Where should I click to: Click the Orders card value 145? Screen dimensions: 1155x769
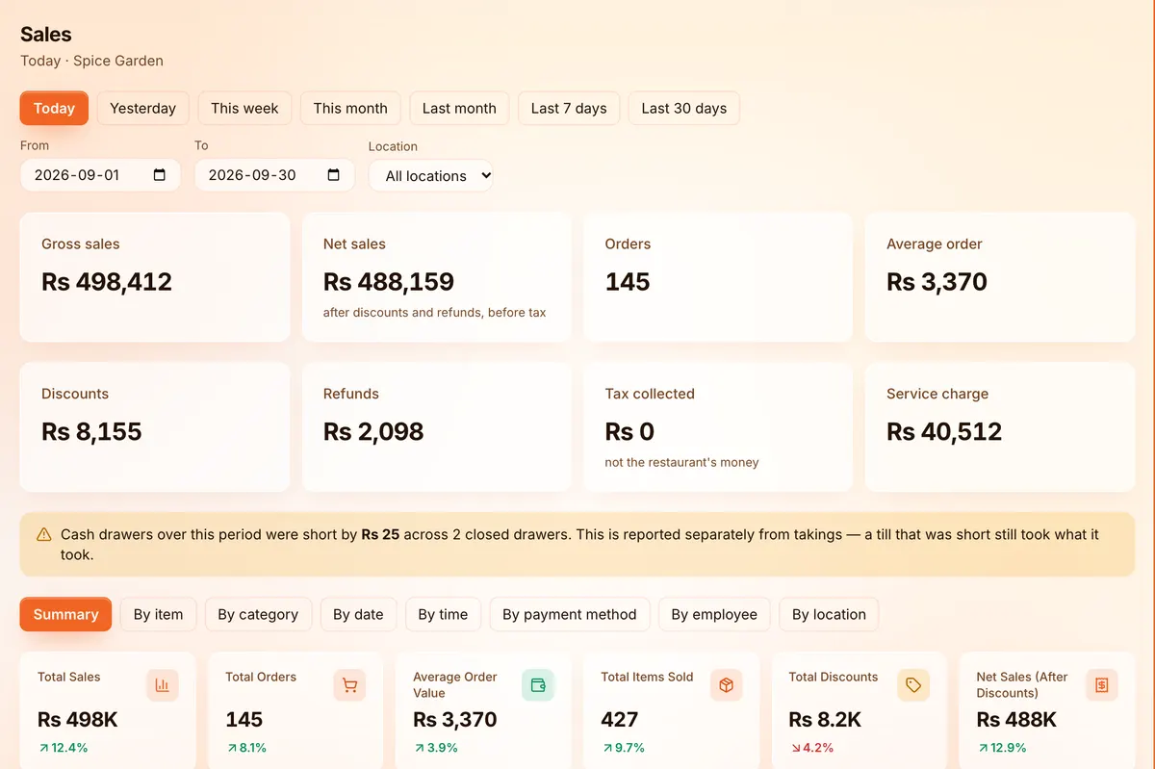[x=628, y=282]
